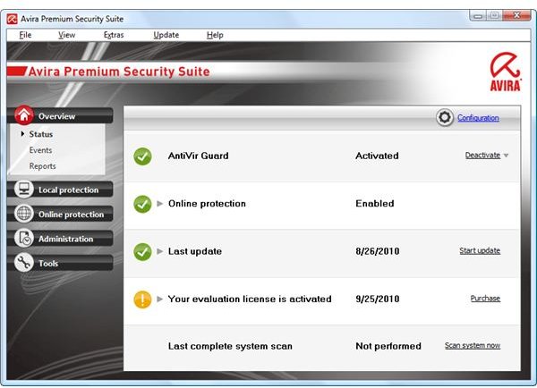Close the Avira window
The image size is (537, 388).
tap(516, 16)
